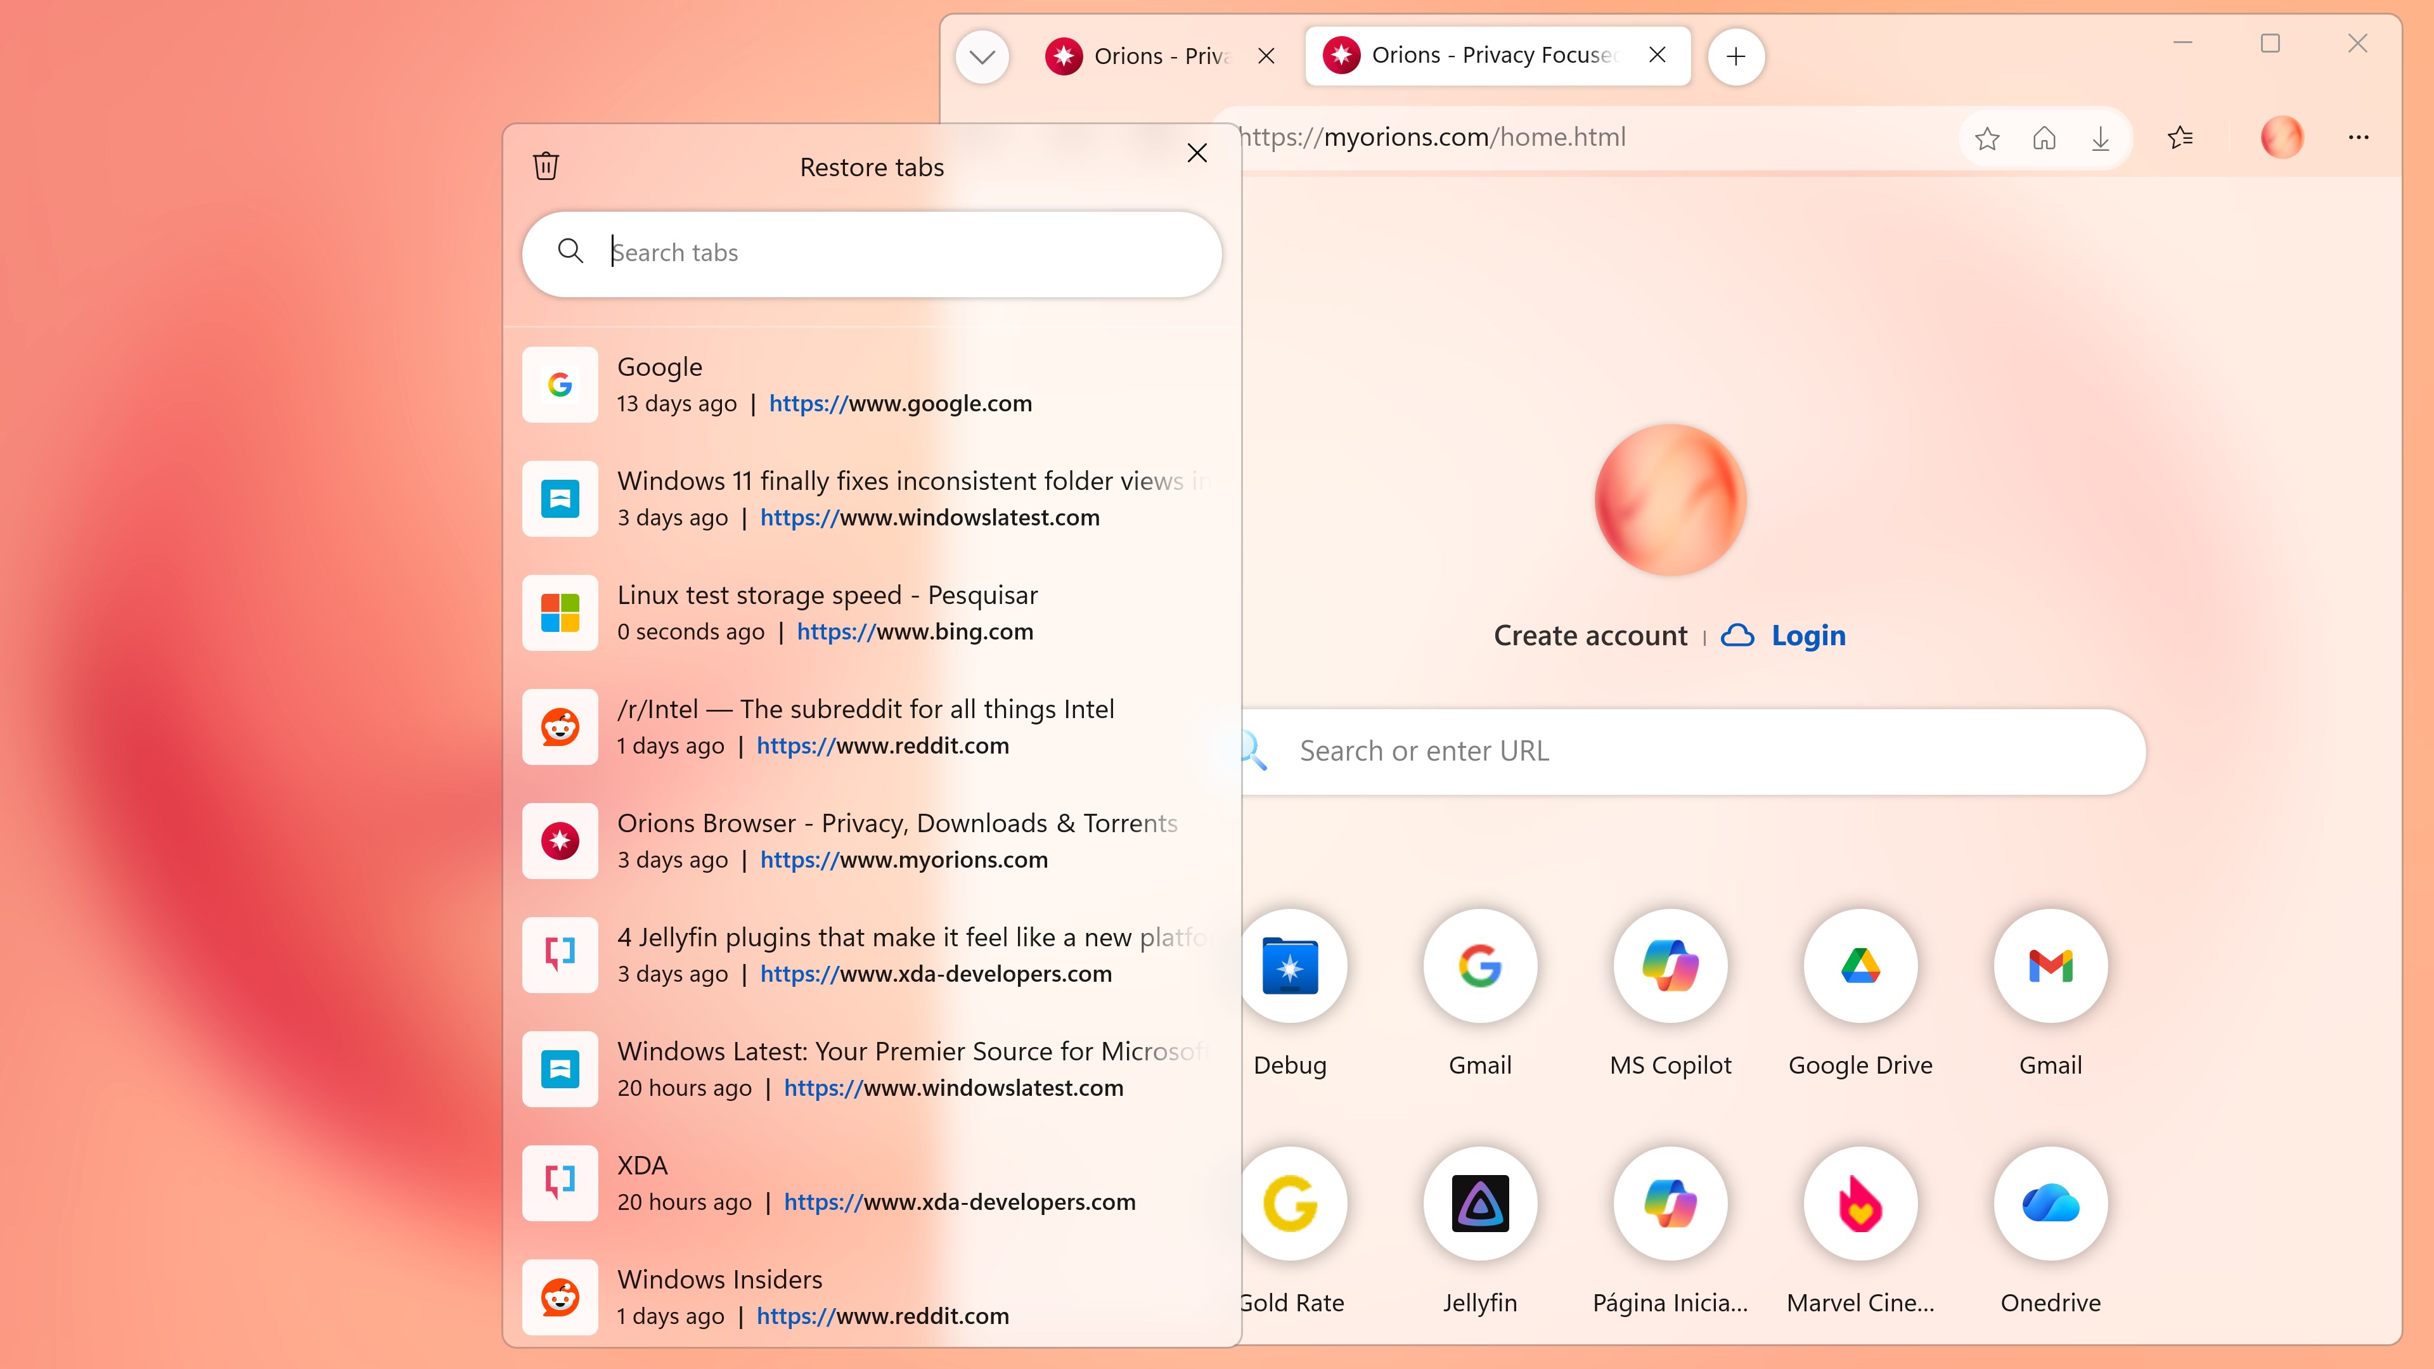Click the trash icon in Restore tabs
The width and height of the screenshot is (2434, 1369).
pyautogui.click(x=546, y=166)
